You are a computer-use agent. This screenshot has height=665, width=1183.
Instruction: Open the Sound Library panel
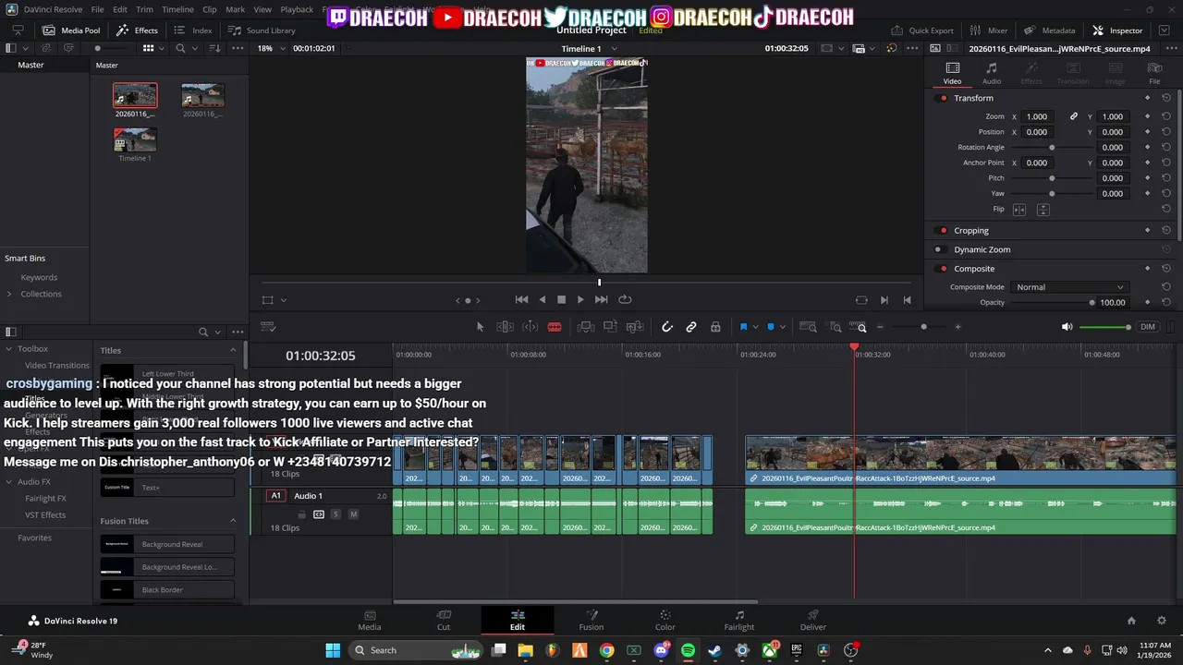tap(262, 30)
